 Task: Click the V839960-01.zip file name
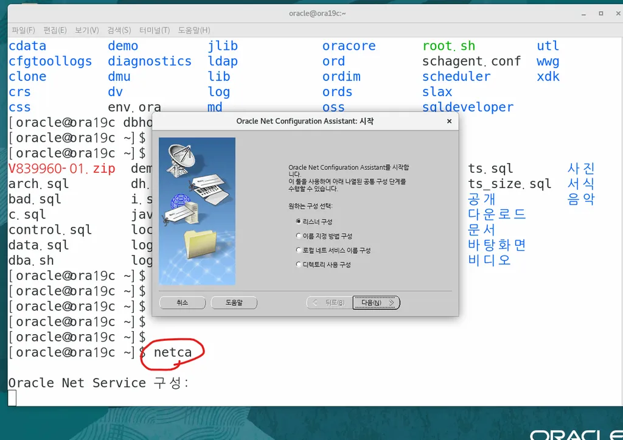[61, 169]
